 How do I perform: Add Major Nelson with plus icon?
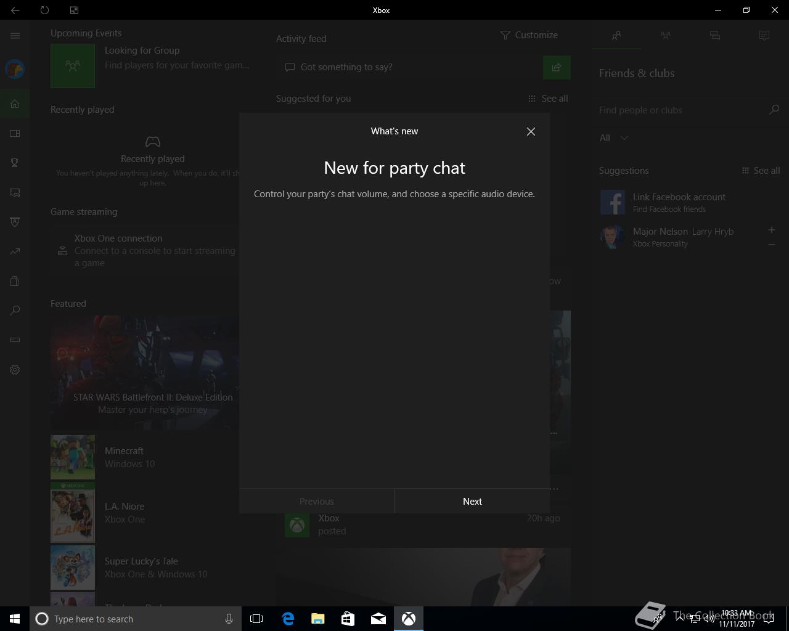(771, 230)
